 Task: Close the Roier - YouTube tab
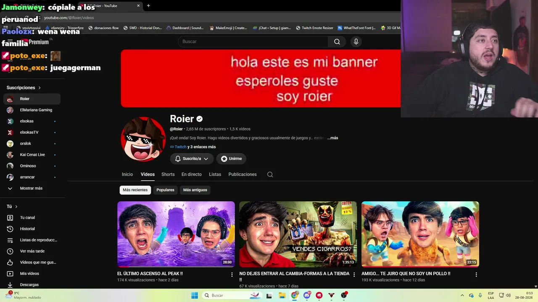(138, 5)
